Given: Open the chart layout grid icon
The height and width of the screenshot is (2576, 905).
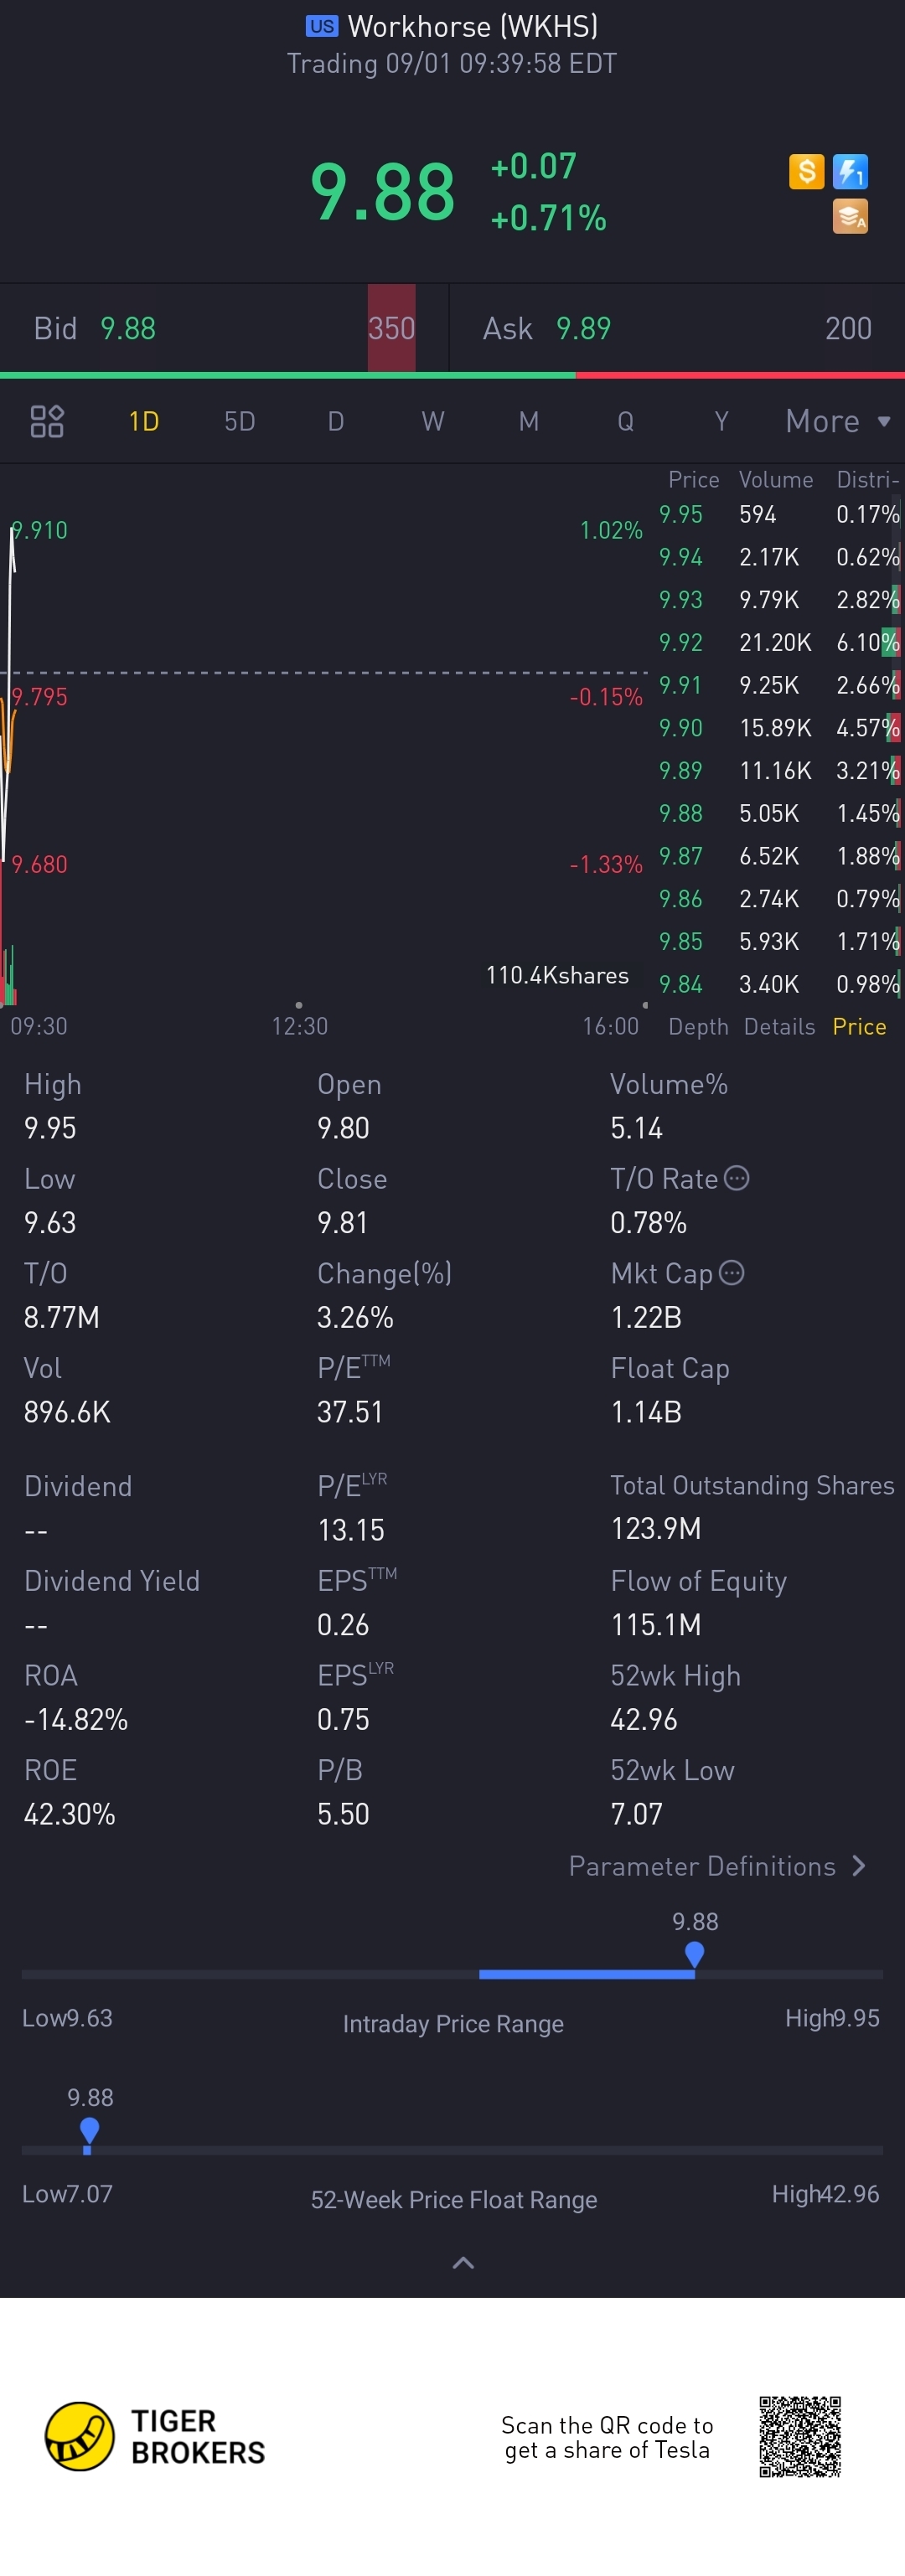Looking at the screenshot, I should click(x=47, y=421).
